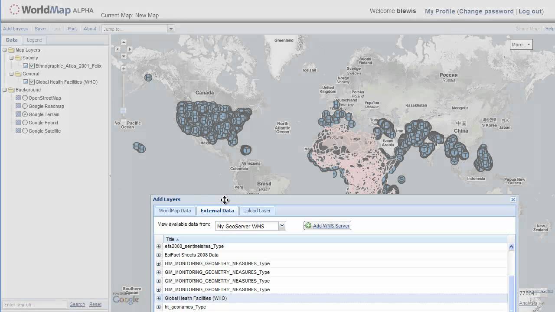Click the OpenStreetMap layer grid icon
Viewport: 555px width, 312px height.
tap(18, 98)
